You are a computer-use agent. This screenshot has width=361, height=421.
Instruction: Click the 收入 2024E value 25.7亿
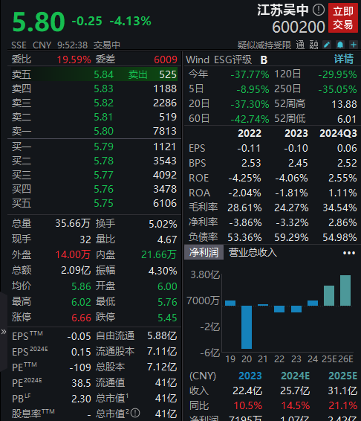pyautogui.click(x=295, y=391)
